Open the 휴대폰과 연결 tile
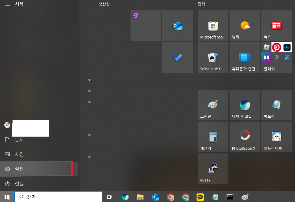Screen dimensions: 295x202 [x=245, y=57]
